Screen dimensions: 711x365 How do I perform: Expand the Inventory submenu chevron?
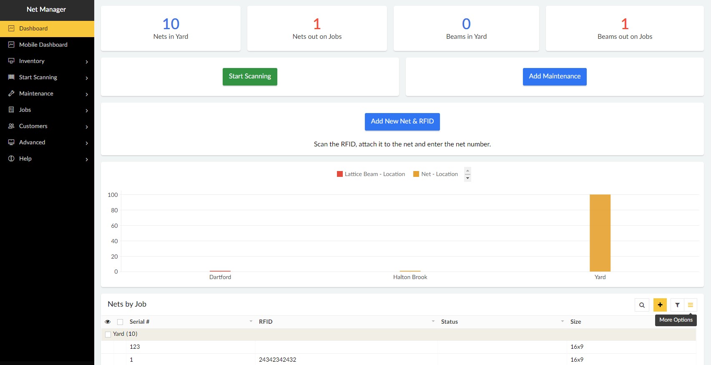(87, 62)
